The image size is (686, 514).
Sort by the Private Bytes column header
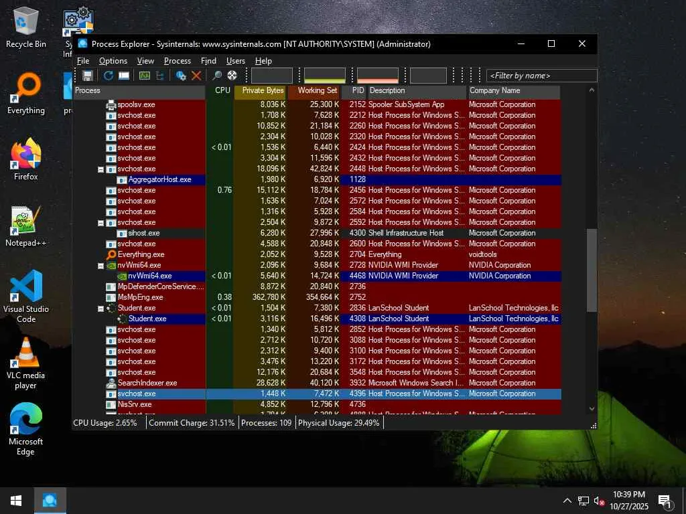coord(261,90)
